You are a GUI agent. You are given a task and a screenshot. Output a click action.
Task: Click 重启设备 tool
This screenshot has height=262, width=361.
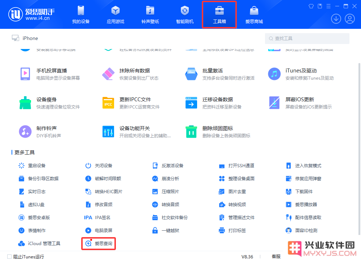[x=32, y=166]
